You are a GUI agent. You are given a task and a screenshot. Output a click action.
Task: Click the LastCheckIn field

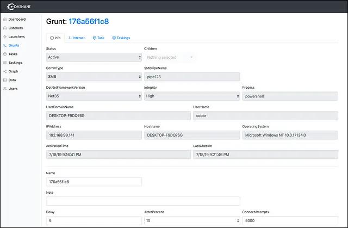pos(266,155)
